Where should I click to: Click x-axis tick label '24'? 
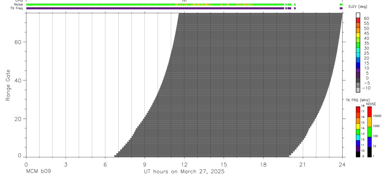pyautogui.click(x=342, y=165)
